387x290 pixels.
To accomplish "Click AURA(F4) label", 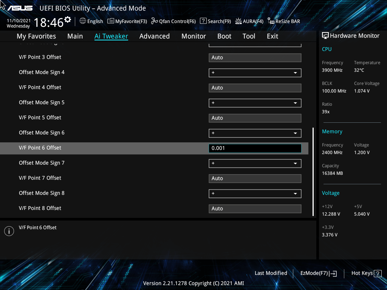I will (x=253, y=22).
